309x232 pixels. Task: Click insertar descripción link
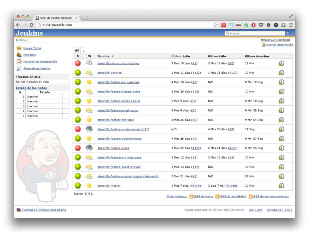(279, 45)
